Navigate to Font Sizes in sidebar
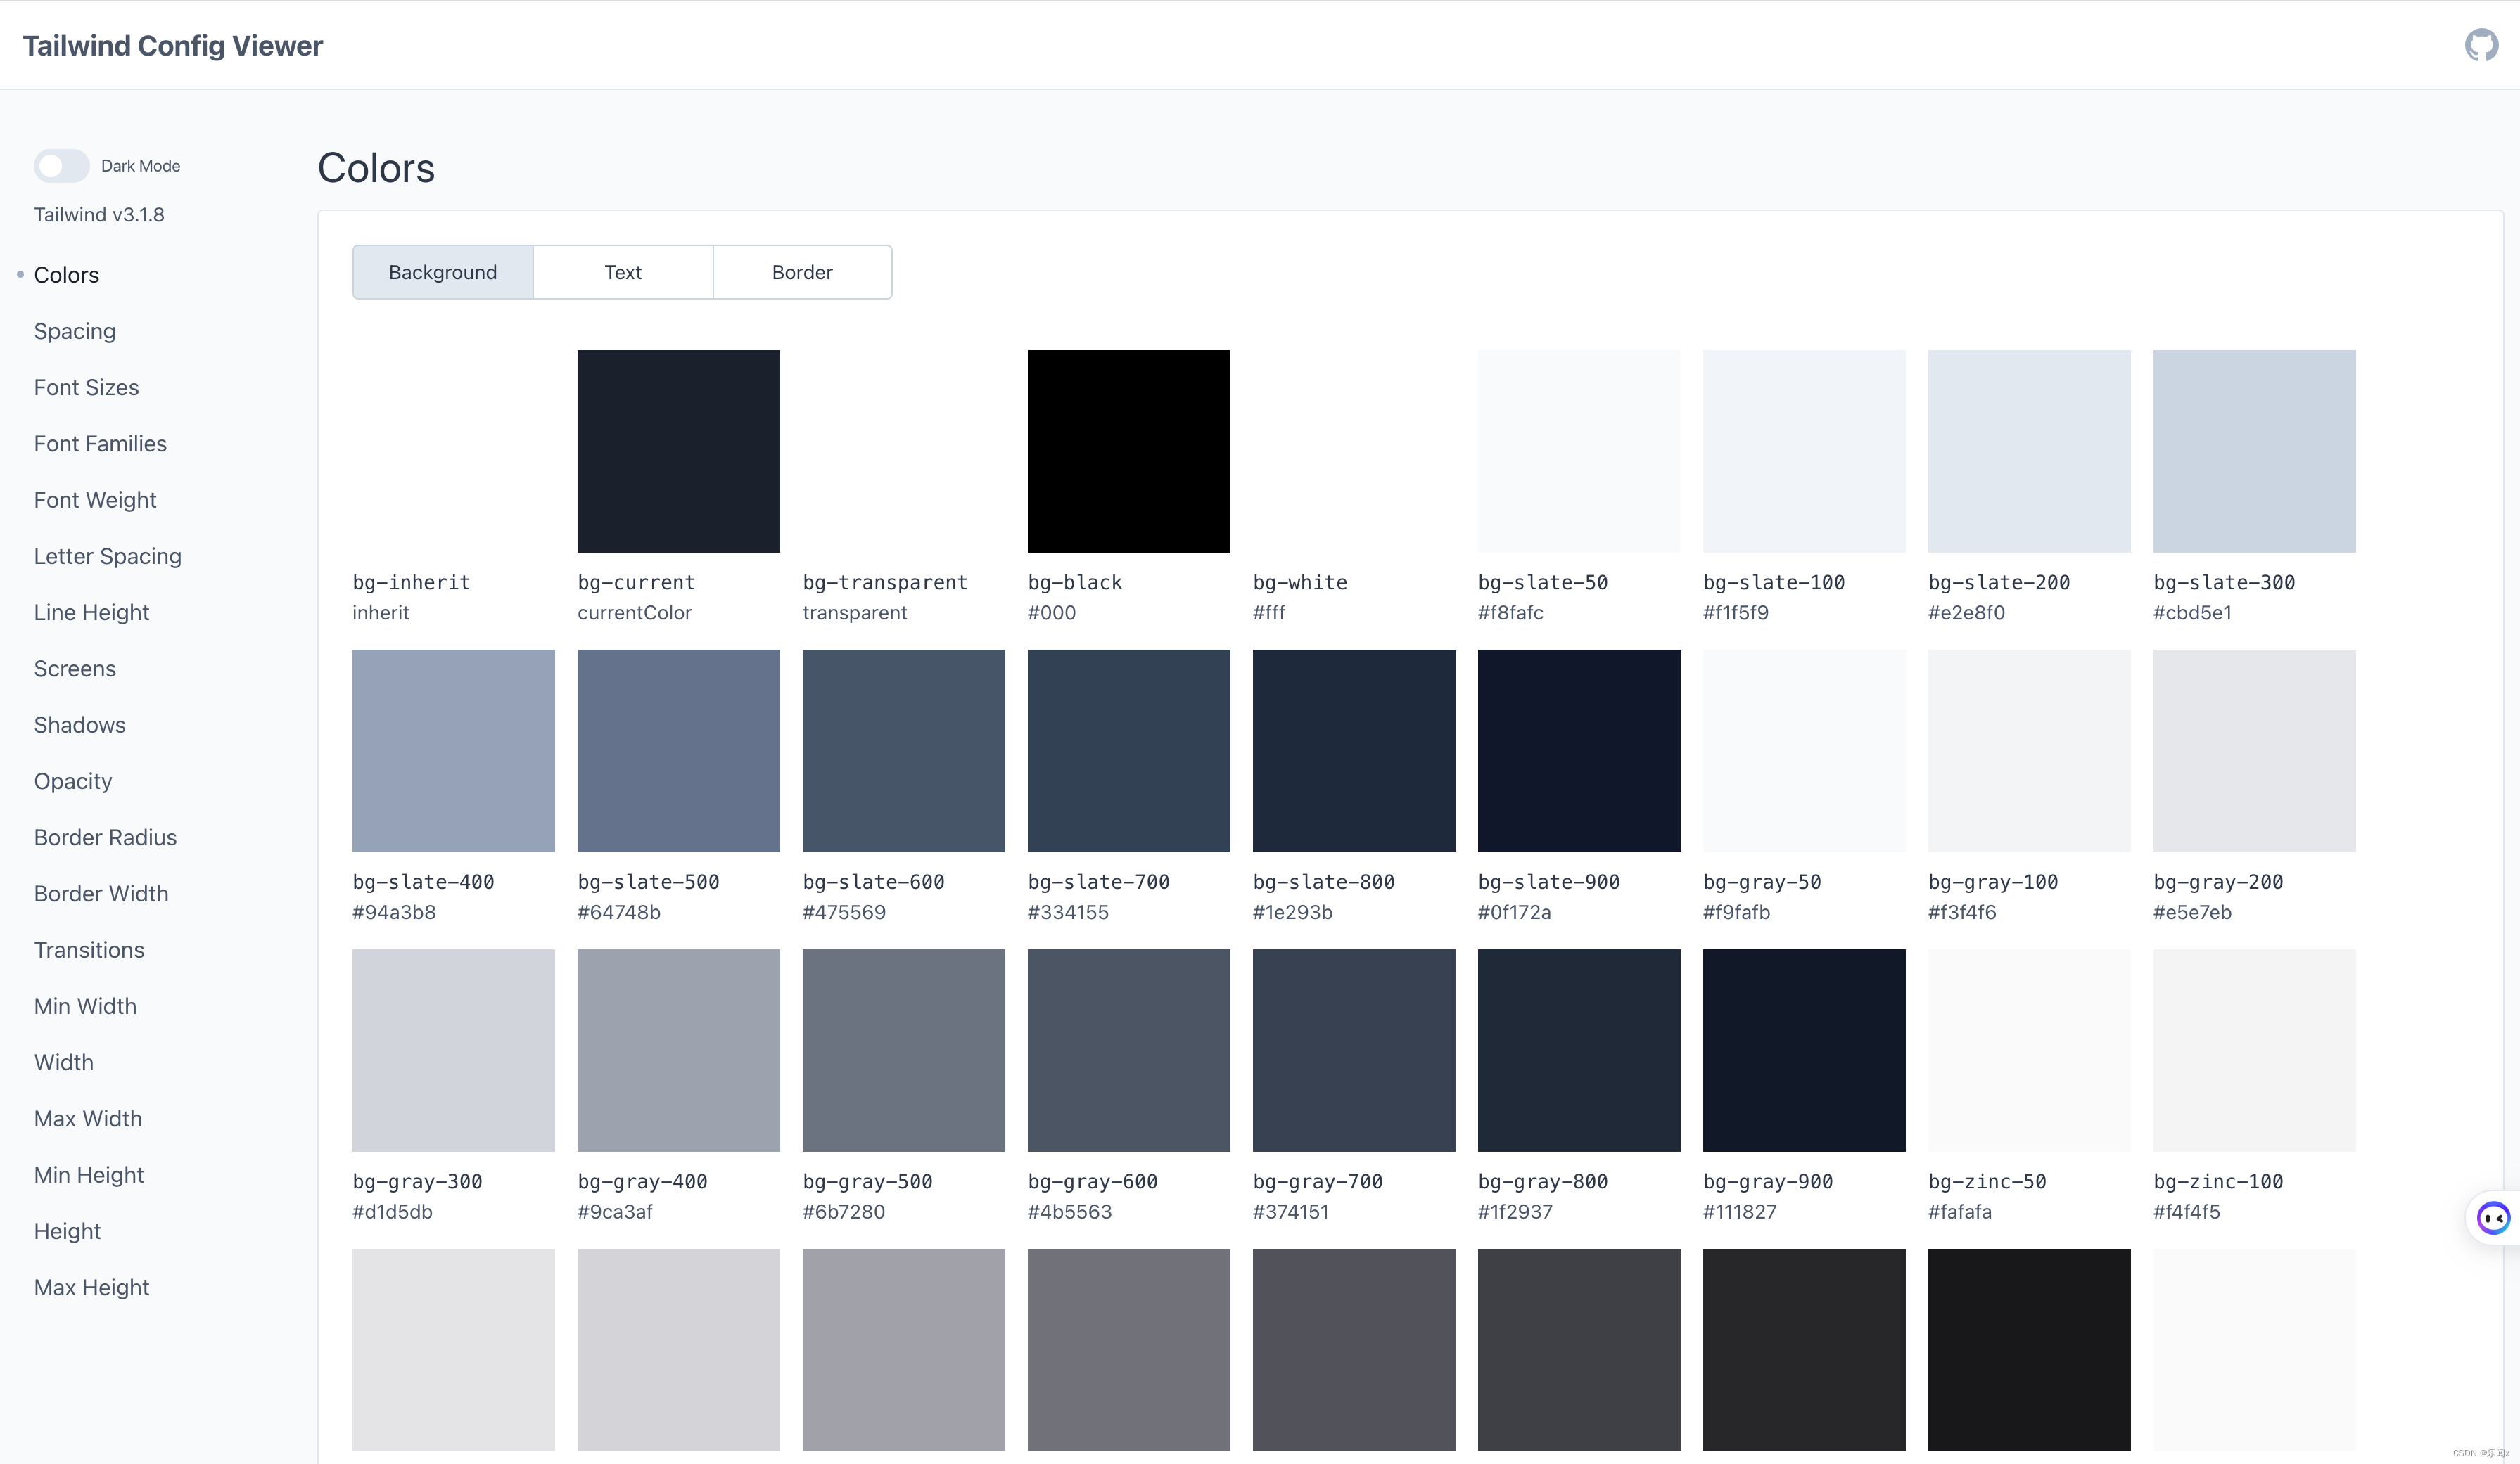The height and width of the screenshot is (1464, 2520). (85, 387)
